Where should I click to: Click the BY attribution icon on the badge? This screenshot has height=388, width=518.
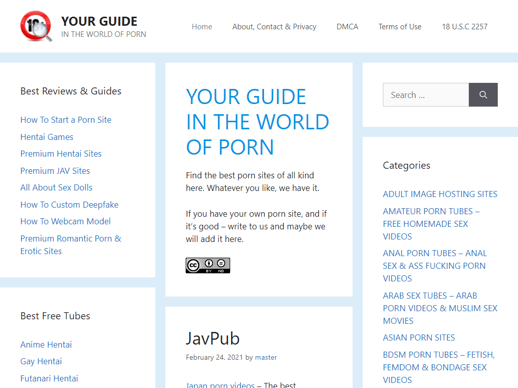[208, 263]
